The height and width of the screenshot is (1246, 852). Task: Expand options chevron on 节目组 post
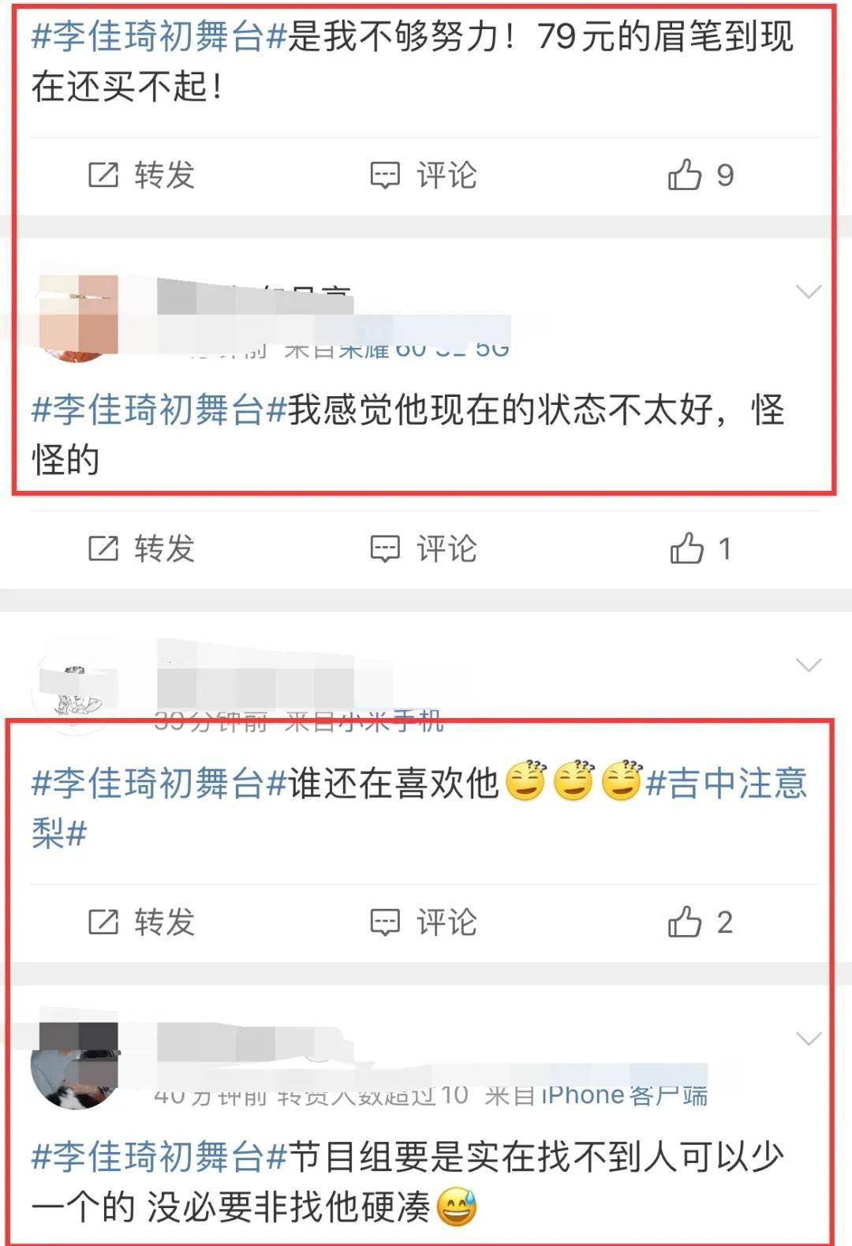(809, 1038)
